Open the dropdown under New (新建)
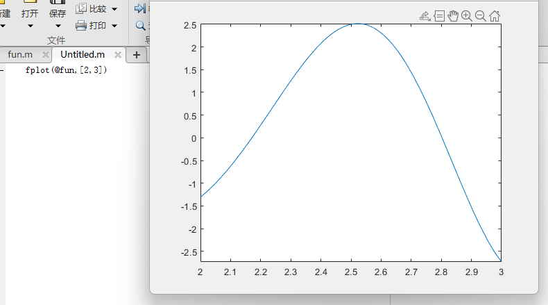 point(3,26)
